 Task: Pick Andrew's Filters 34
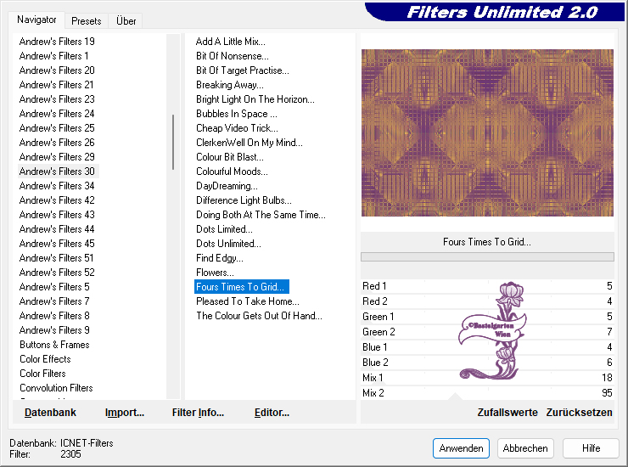pyautogui.click(x=57, y=186)
